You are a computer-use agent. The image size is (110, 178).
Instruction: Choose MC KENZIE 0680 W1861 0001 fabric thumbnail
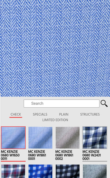pos(40,138)
